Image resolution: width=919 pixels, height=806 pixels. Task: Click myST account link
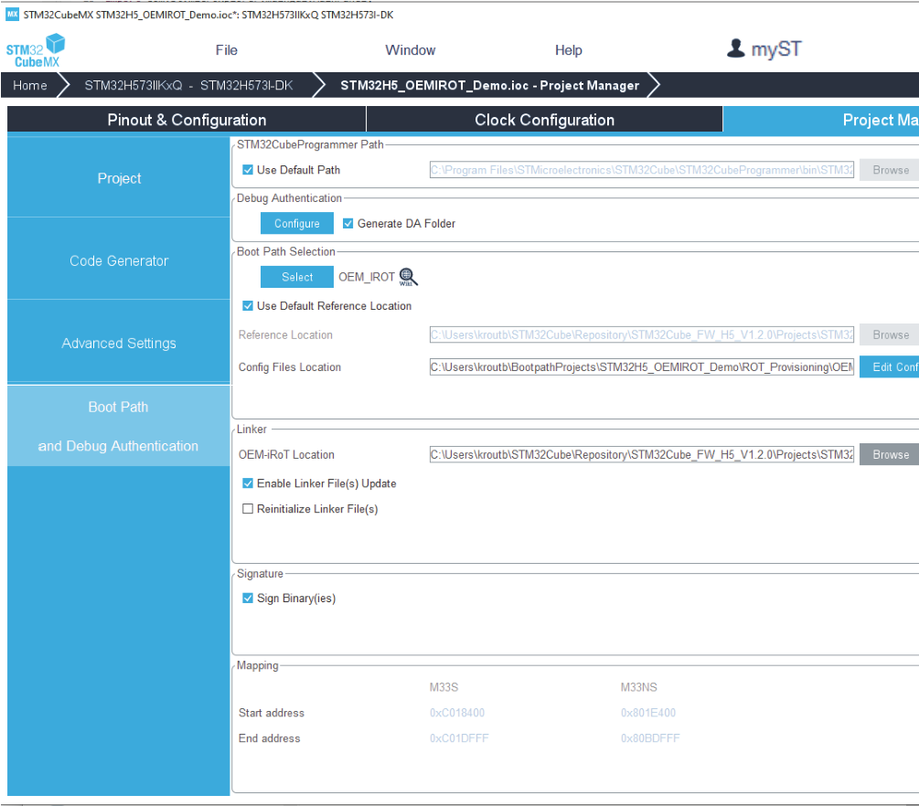(x=776, y=49)
